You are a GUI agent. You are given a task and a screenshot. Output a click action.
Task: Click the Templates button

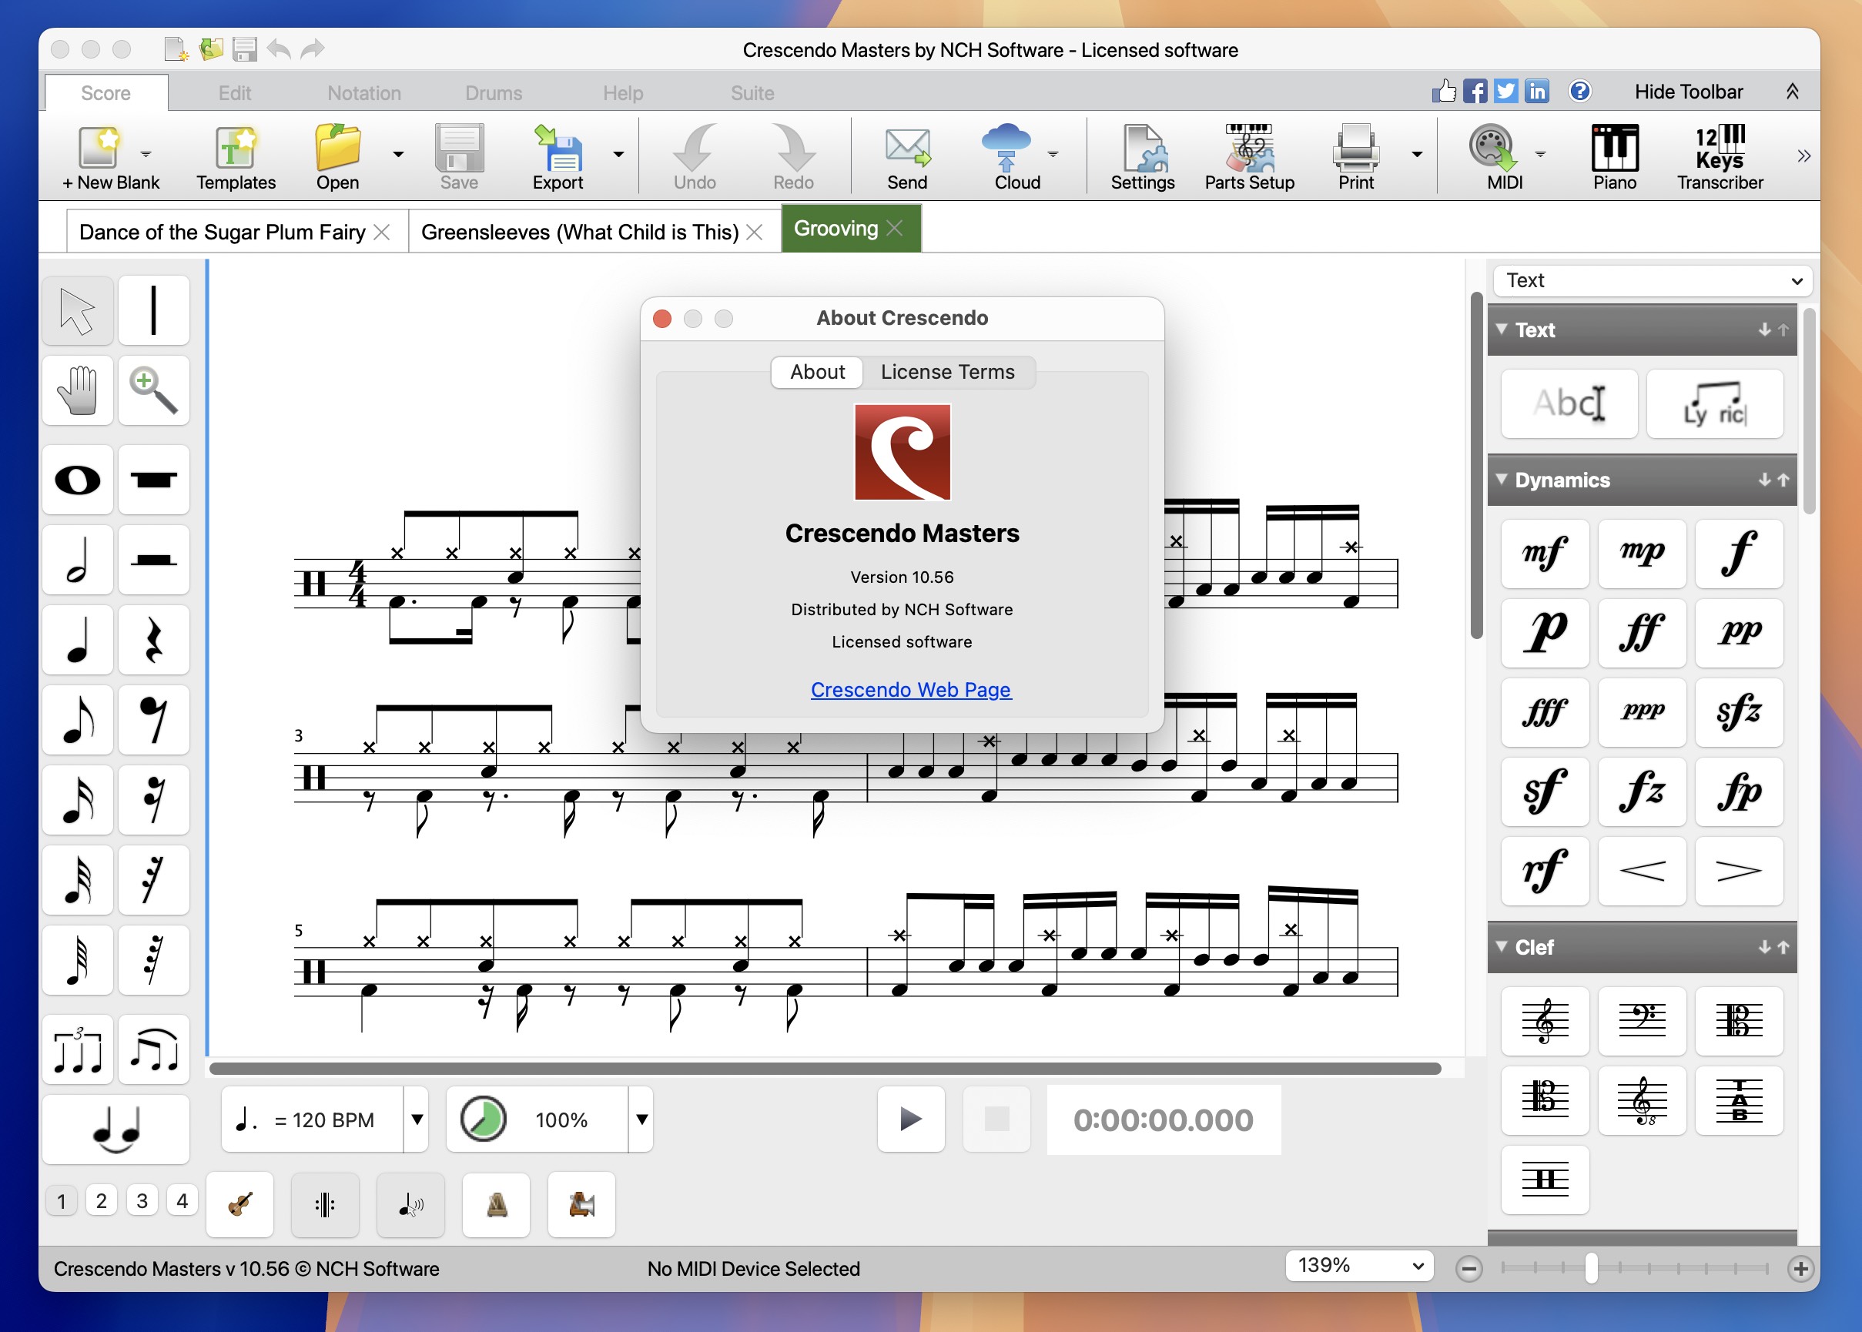(x=236, y=159)
